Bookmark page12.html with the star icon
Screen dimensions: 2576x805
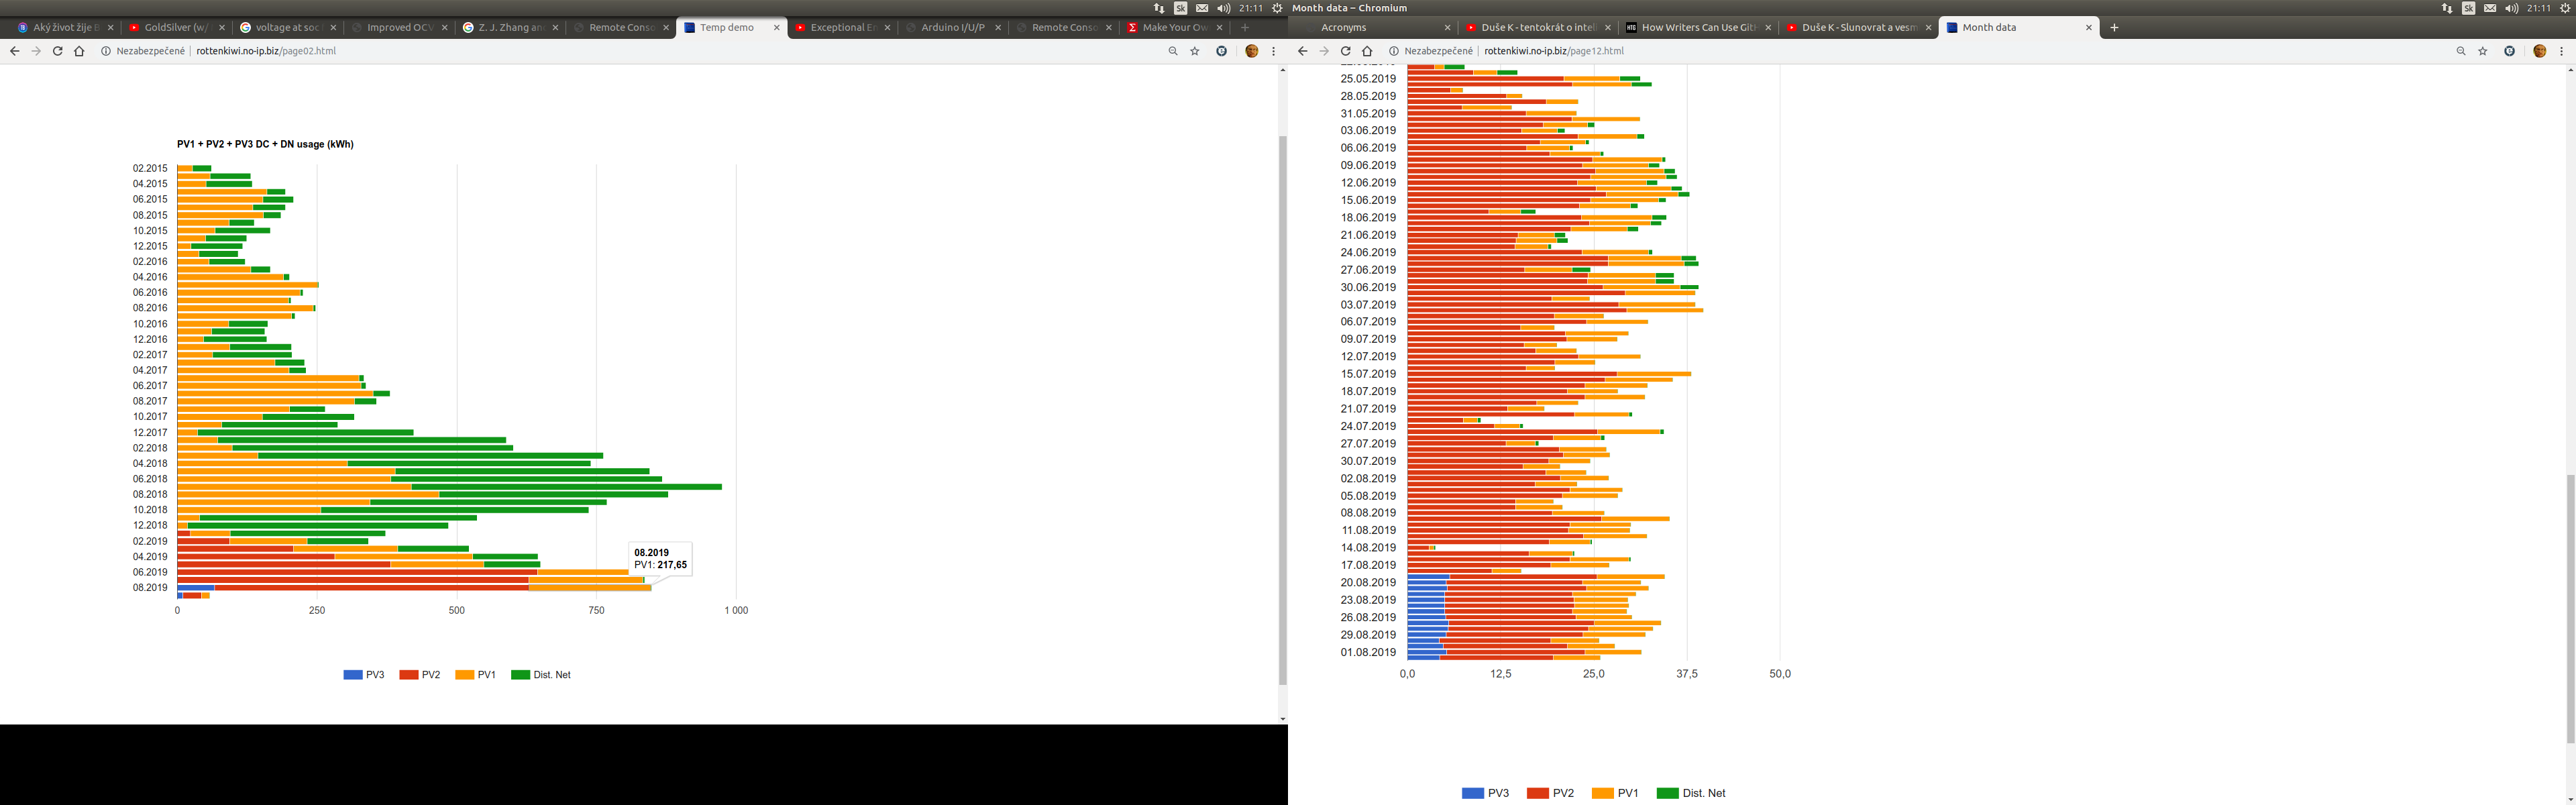pyautogui.click(x=2482, y=51)
